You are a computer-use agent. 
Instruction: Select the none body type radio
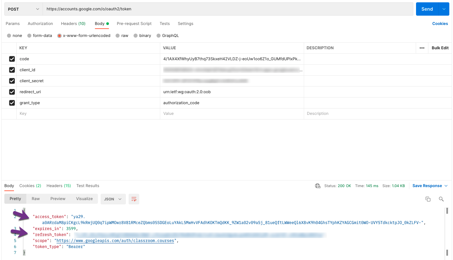point(9,36)
